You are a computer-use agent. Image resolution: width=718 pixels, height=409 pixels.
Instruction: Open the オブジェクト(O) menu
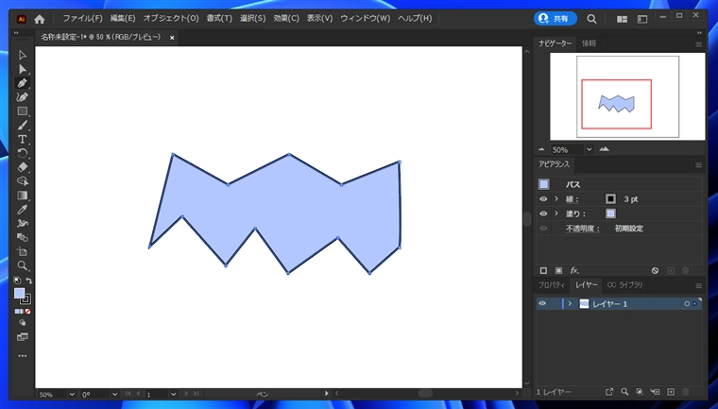point(171,19)
